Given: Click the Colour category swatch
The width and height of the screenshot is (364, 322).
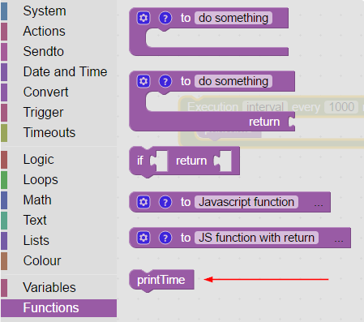Looking at the screenshot, I should point(4,261).
